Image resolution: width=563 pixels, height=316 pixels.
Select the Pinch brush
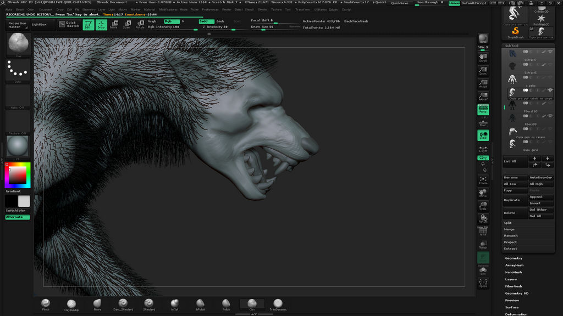[46, 304]
